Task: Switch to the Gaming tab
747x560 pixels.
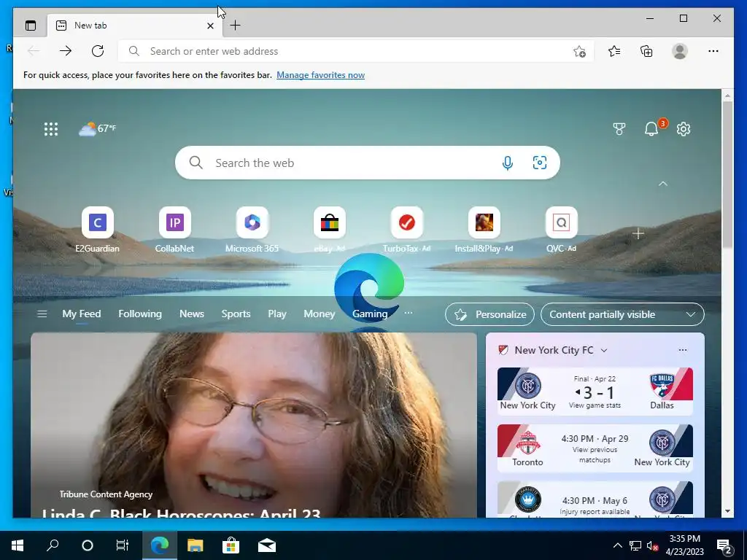Action: coord(370,314)
